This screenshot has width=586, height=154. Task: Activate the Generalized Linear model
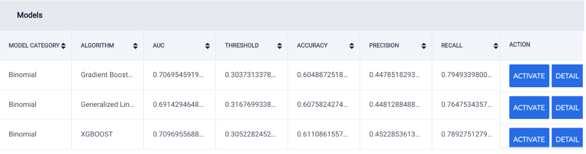pyautogui.click(x=529, y=108)
